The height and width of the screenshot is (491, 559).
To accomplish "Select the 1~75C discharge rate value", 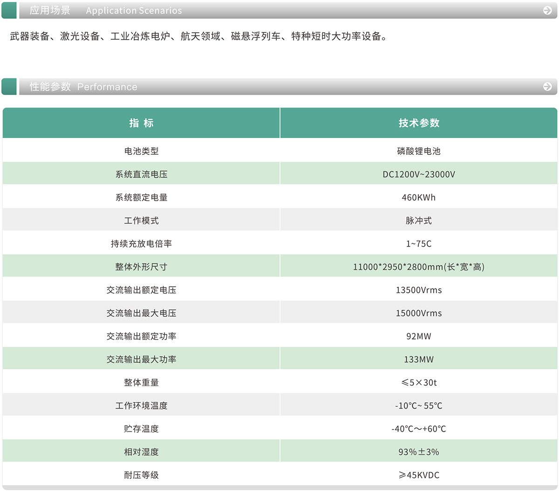I will tap(419, 244).
